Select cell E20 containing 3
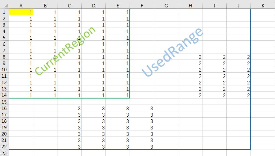This screenshot has width=275, height=156. pos(118,134)
